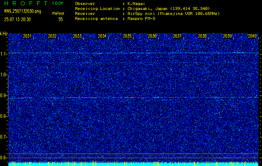Click the Observer label

point(85,3)
